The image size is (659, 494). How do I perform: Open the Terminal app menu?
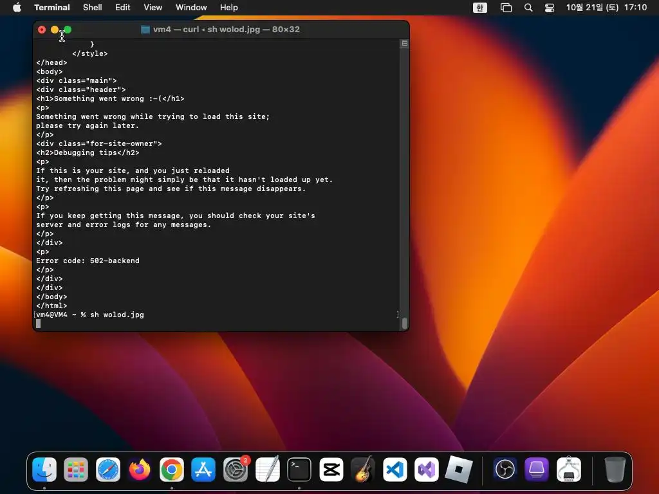[x=51, y=7]
